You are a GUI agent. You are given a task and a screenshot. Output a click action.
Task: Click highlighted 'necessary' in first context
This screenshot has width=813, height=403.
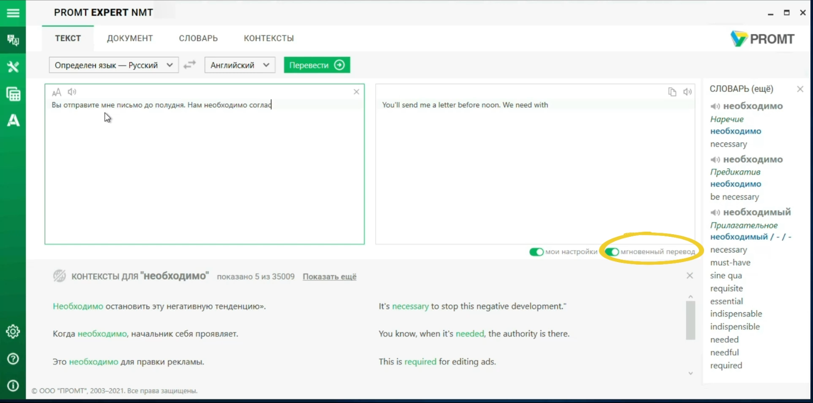[410, 306]
